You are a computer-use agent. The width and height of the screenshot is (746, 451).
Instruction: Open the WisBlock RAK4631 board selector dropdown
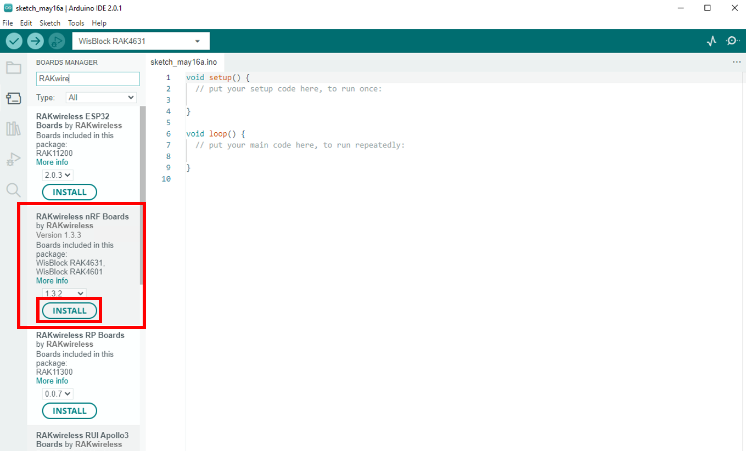(x=141, y=41)
